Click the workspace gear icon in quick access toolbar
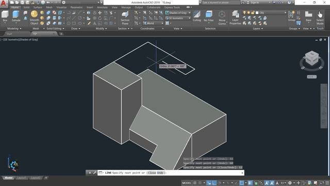This screenshot has width=330, height=186. click(64, 3)
